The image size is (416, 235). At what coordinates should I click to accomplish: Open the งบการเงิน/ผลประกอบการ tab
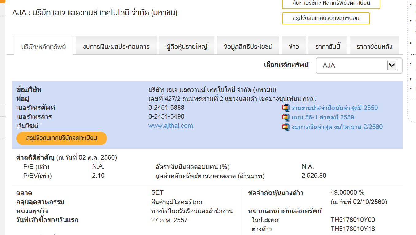click(116, 45)
